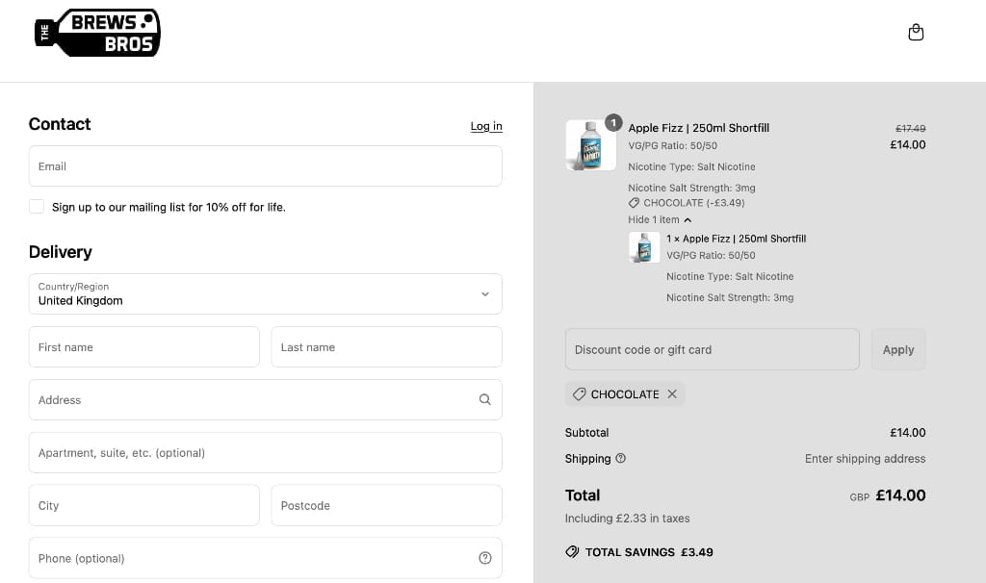Click The Brews Bros logo
Image resolution: width=986 pixels, height=583 pixels.
pyautogui.click(x=97, y=33)
